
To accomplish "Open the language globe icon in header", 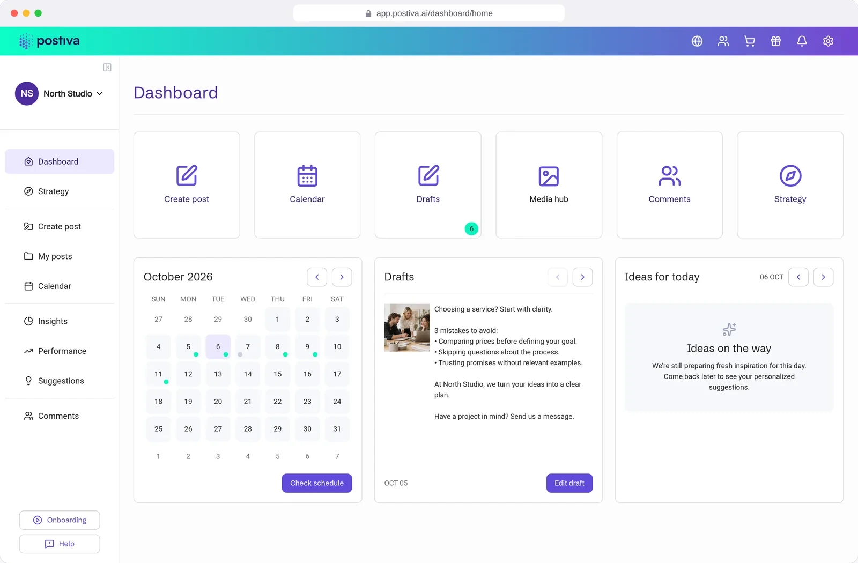I will [x=697, y=41].
